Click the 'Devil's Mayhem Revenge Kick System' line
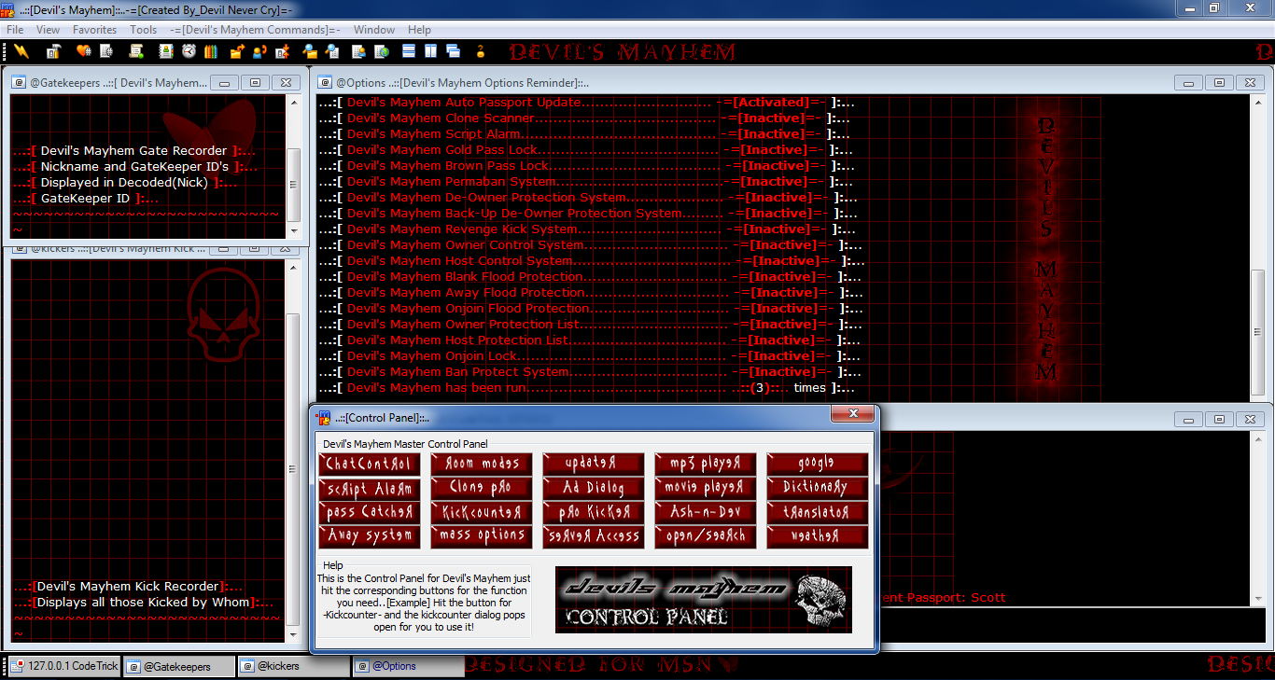Screen dimensions: 1275x680 [x=586, y=229]
